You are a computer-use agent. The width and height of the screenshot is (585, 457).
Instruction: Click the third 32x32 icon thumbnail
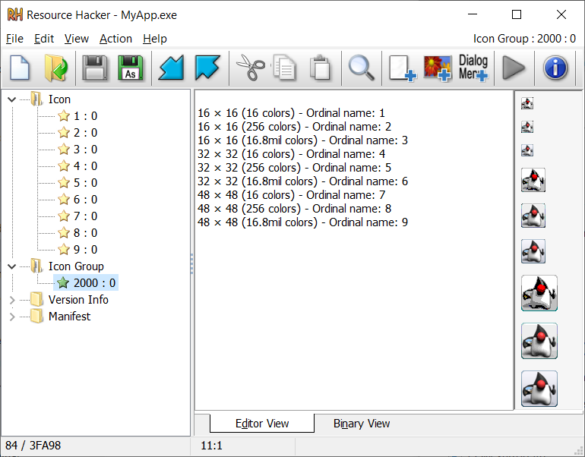pos(533,251)
